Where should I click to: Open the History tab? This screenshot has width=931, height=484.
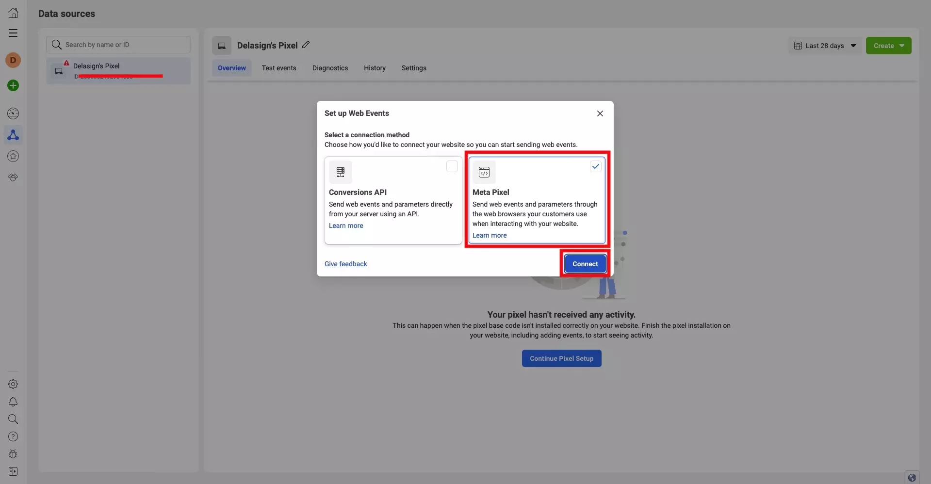375,68
